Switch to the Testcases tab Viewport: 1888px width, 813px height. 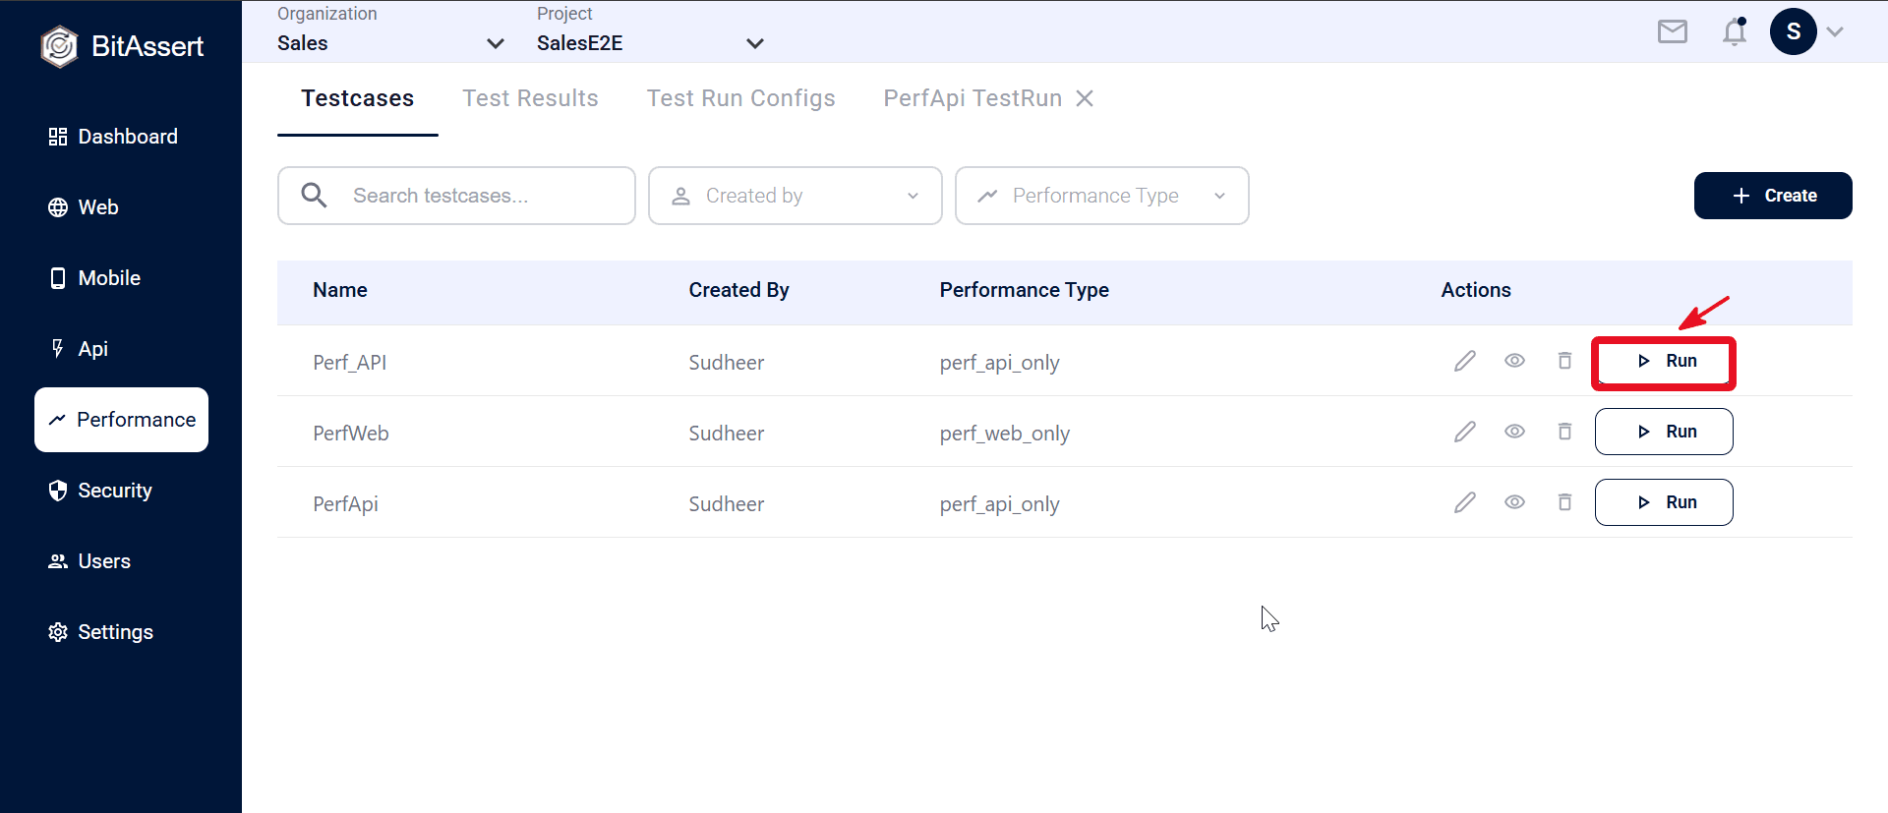[x=358, y=98]
